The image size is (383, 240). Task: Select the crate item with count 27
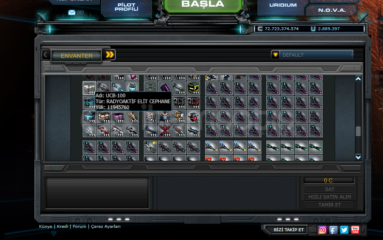pyautogui.click(x=150, y=116)
